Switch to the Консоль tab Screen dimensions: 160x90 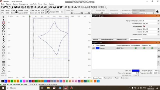[95, 39]
